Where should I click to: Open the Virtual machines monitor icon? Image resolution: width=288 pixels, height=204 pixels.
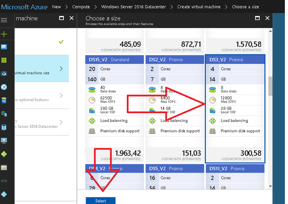(x=4, y=141)
